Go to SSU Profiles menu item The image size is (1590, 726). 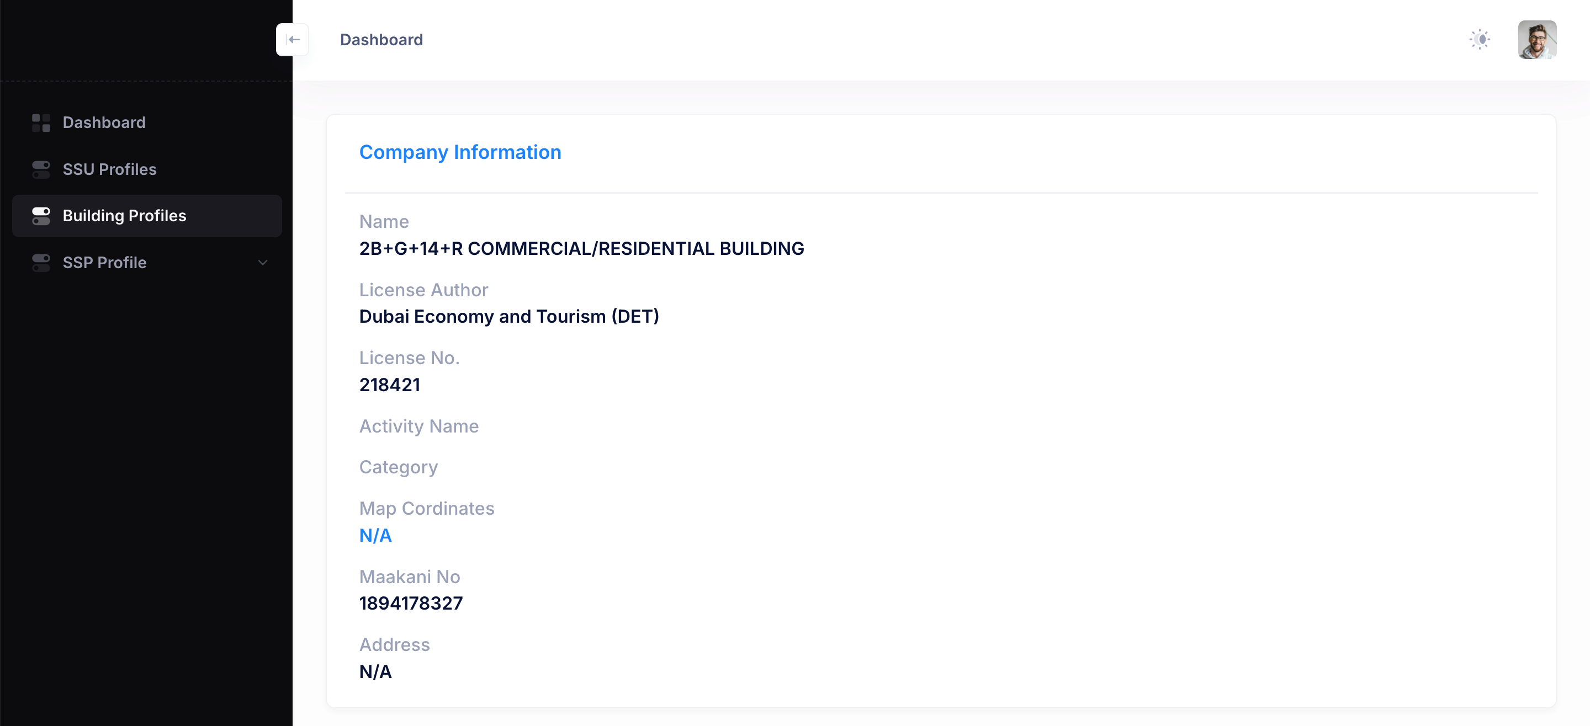pos(109,169)
